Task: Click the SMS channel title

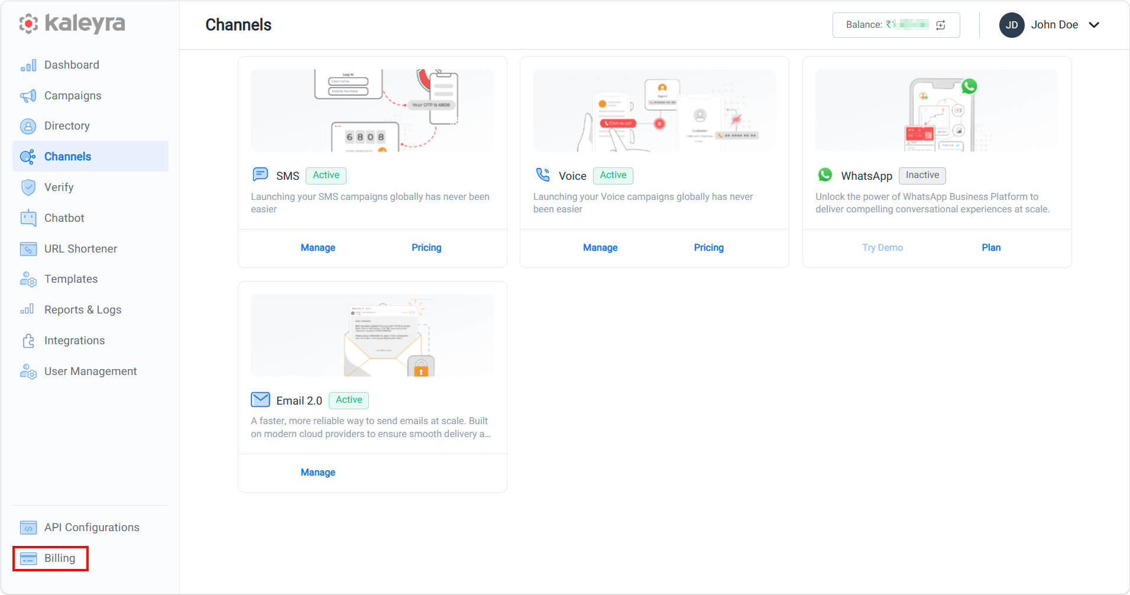Action: (288, 176)
